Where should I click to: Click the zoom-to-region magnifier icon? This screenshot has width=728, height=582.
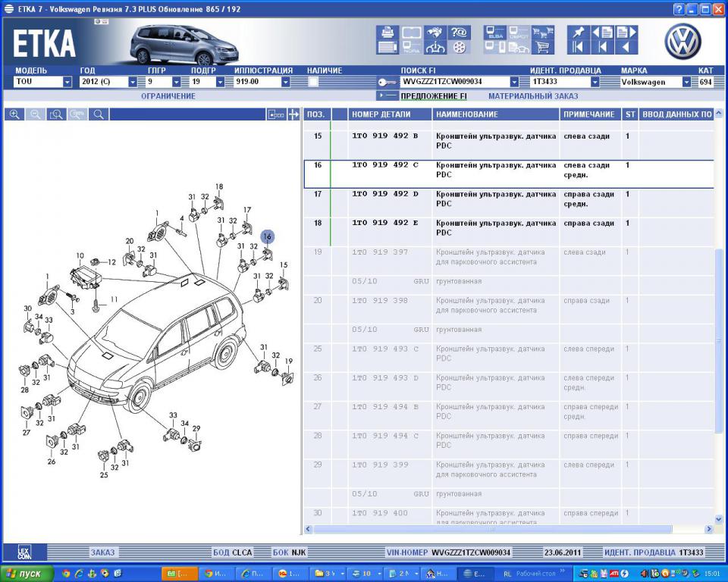coord(56,114)
